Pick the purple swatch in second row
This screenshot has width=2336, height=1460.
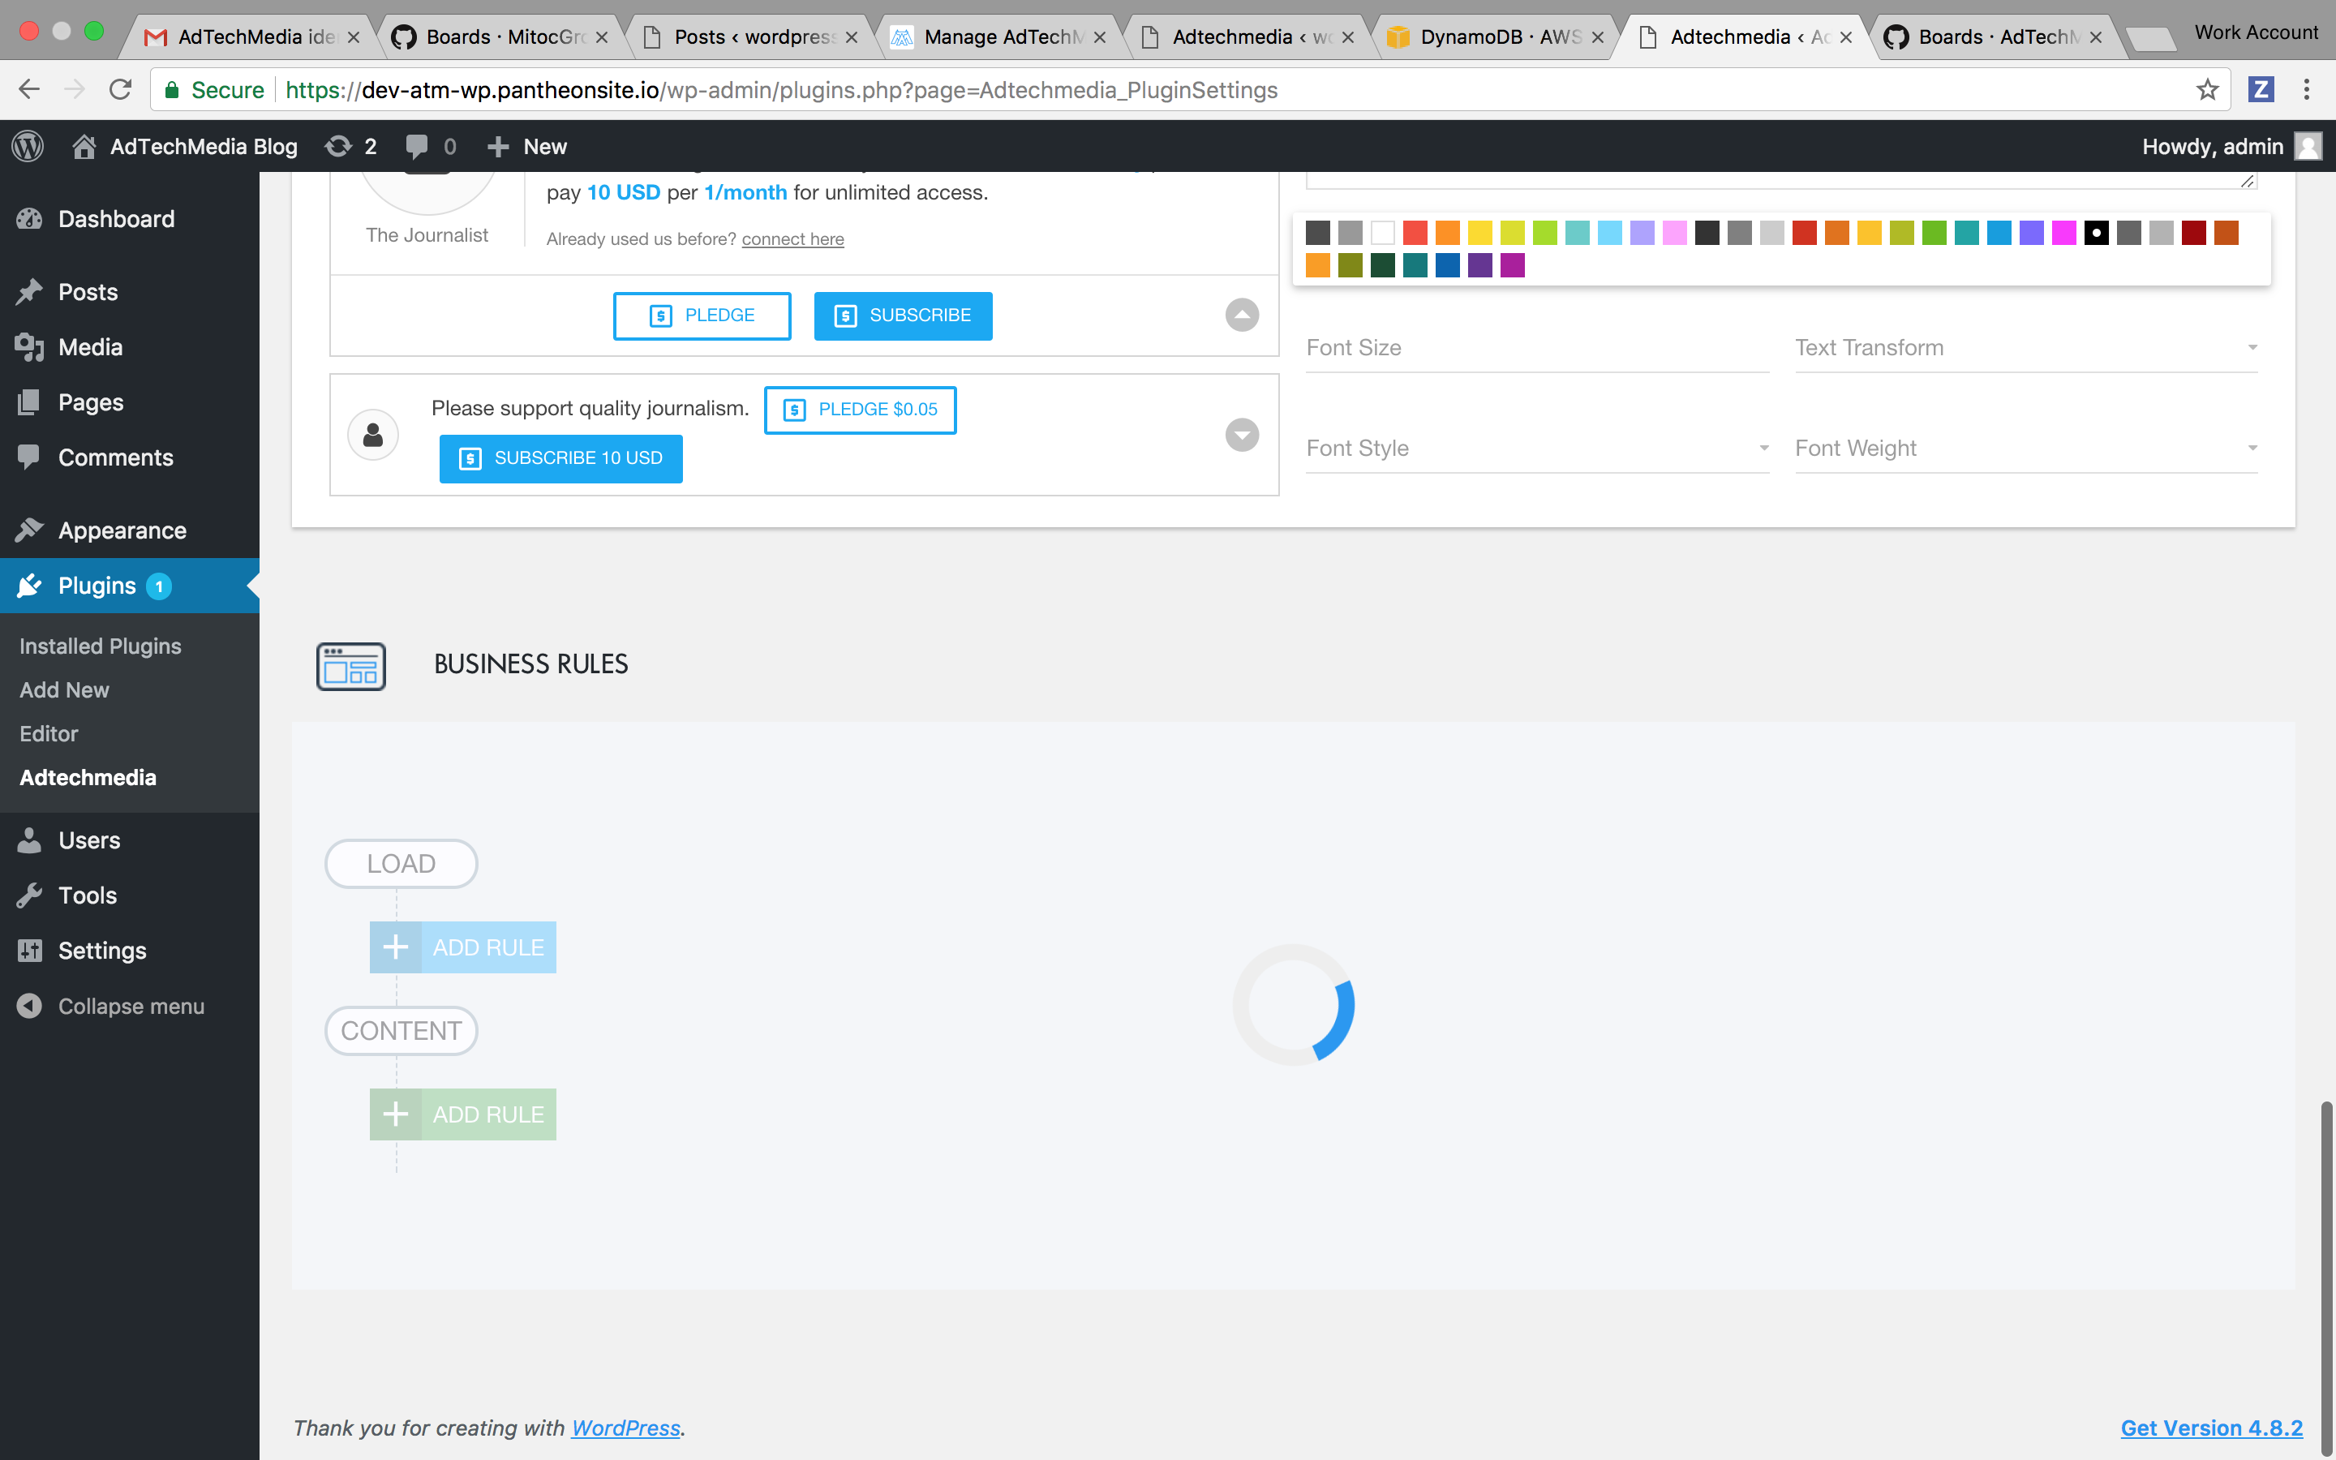[1479, 264]
